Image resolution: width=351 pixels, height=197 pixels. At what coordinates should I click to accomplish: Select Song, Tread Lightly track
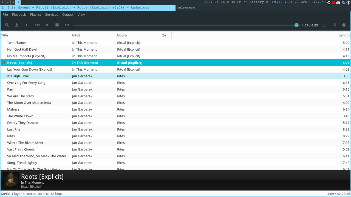(x=175, y=163)
